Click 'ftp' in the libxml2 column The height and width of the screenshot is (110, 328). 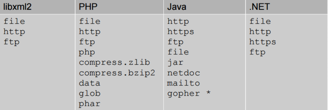[x=11, y=42]
